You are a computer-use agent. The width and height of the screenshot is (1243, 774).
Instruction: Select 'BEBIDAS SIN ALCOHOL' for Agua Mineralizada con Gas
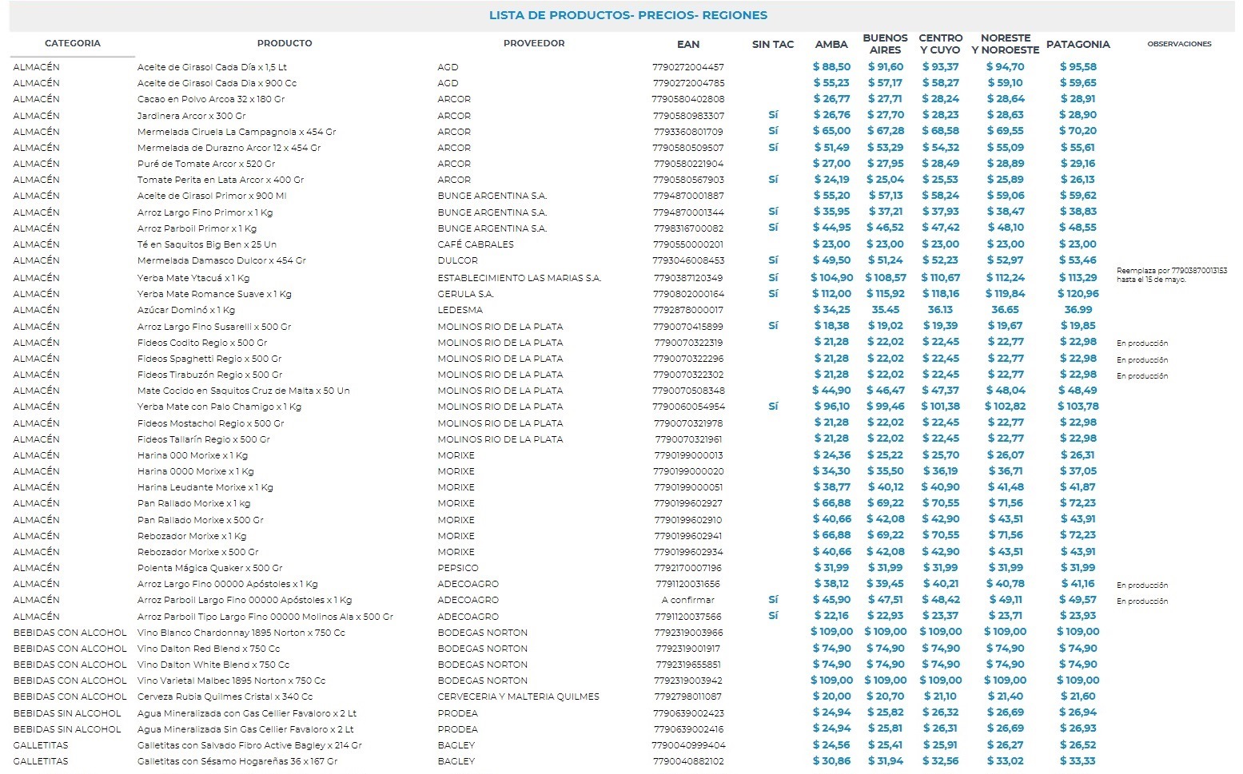click(67, 713)
